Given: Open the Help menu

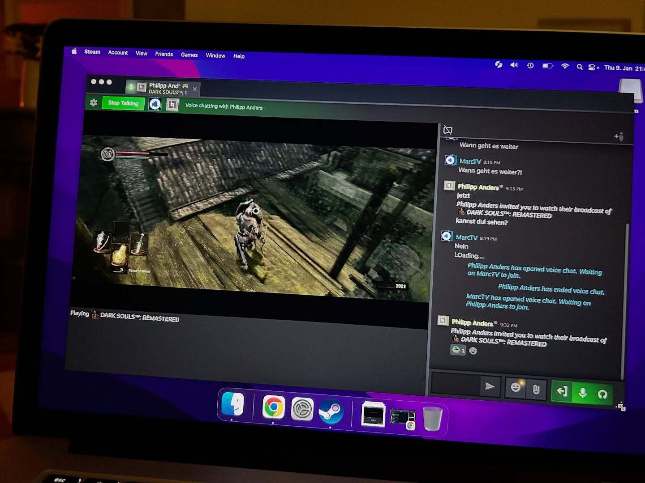Looking at the screenshot, I should [239, 56].
